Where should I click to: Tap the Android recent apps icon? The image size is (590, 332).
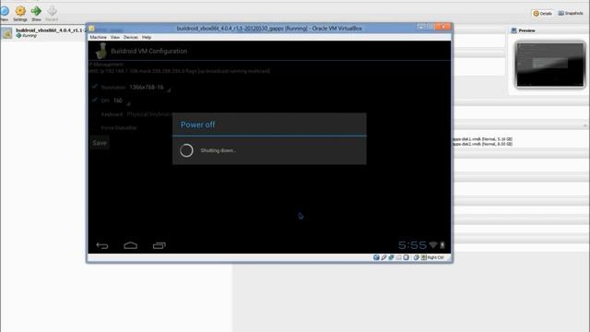coord(159,245)
